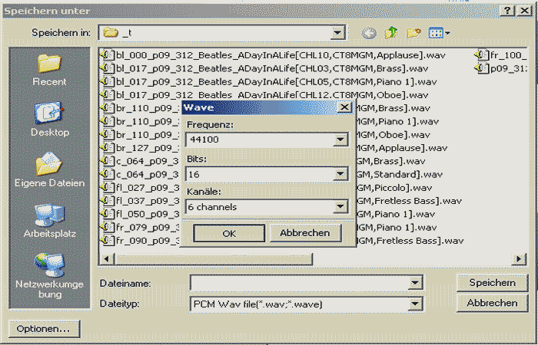The width and height of the screenshot is (538, 345).
Task: Go to Desktop in sidebar
Action: 49,119
